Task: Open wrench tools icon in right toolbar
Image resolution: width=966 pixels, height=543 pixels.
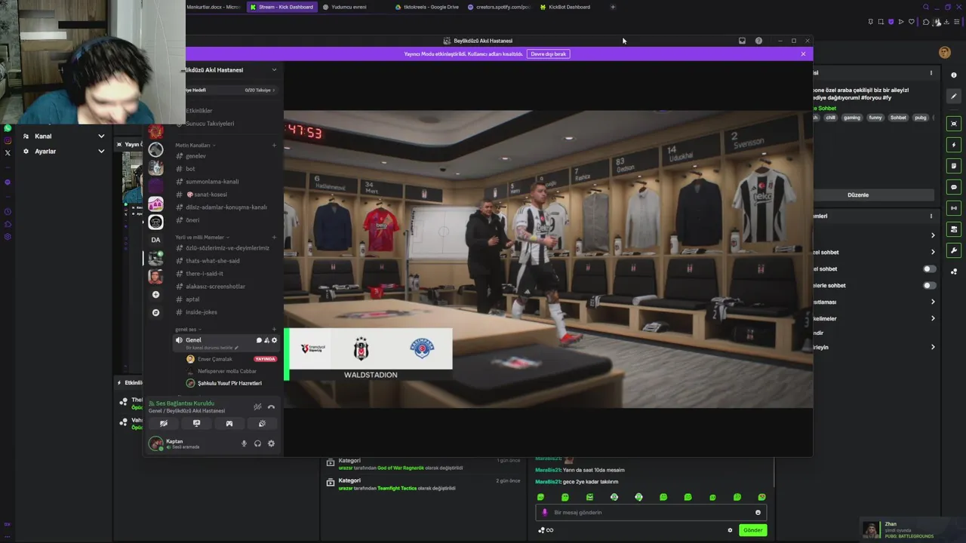Action: tap(954, 250)
